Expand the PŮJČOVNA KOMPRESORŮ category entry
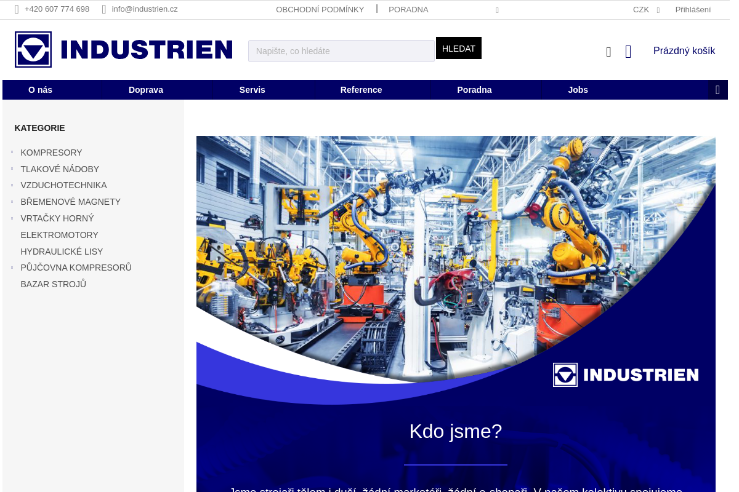This screenshot has width=739, height=492. pos(12,266)
